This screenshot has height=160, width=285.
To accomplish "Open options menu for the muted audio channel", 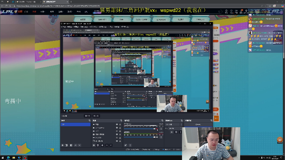I will tap(161, 129).
